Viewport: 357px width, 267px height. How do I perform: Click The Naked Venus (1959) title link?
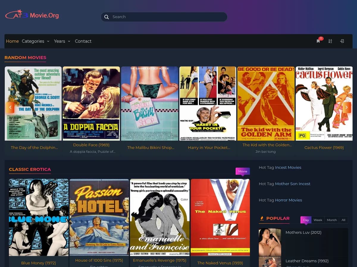[220, 263]
